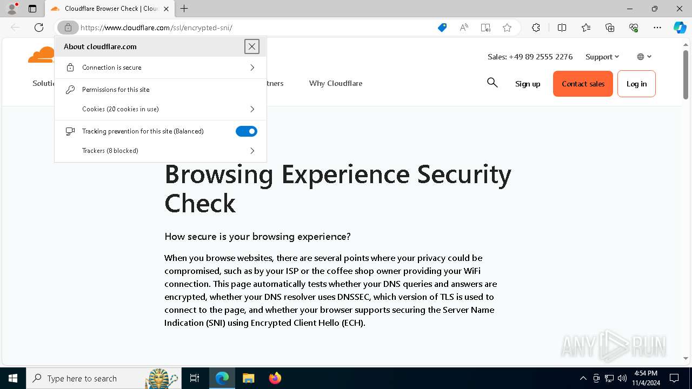Open Firefox from taskbar

pos(275,378)
